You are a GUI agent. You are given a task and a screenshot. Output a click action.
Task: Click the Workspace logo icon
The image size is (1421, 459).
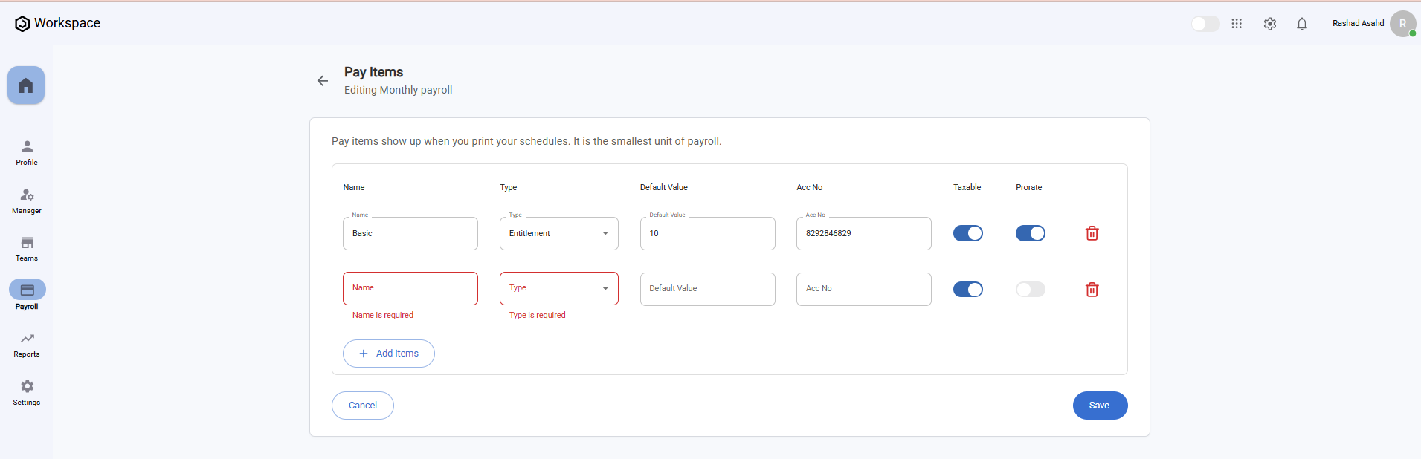click(23, 24)
